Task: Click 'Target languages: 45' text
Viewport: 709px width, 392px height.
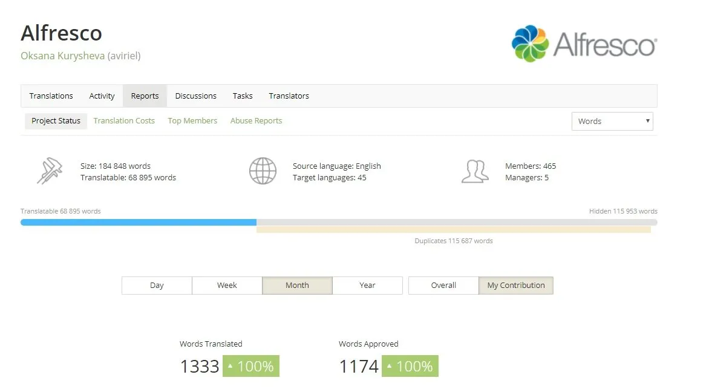Action: pos(329,178)
